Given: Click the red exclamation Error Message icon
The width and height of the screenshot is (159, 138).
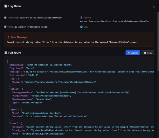Looking at the screenshot, I should (8, 37).
